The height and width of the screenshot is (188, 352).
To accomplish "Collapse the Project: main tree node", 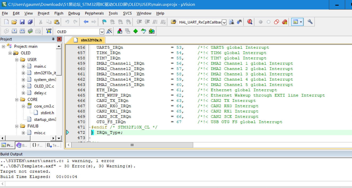I will click(x=3, y=46).
